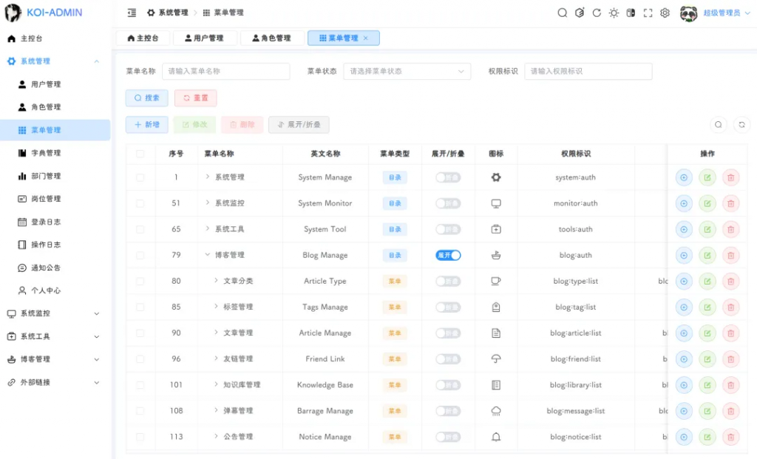Expand the 系统监控 tree row
757x459 pixels.
pos(208,203)
